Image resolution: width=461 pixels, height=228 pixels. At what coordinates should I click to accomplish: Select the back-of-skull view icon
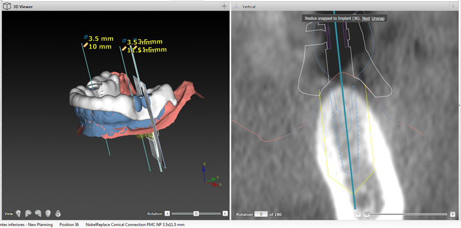[48, 213]
